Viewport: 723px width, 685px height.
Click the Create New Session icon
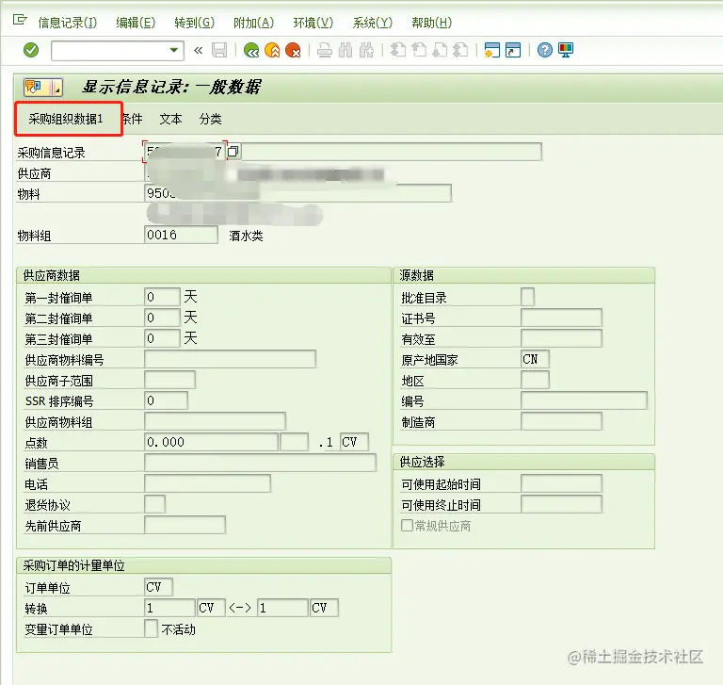(x=492, y=50)
